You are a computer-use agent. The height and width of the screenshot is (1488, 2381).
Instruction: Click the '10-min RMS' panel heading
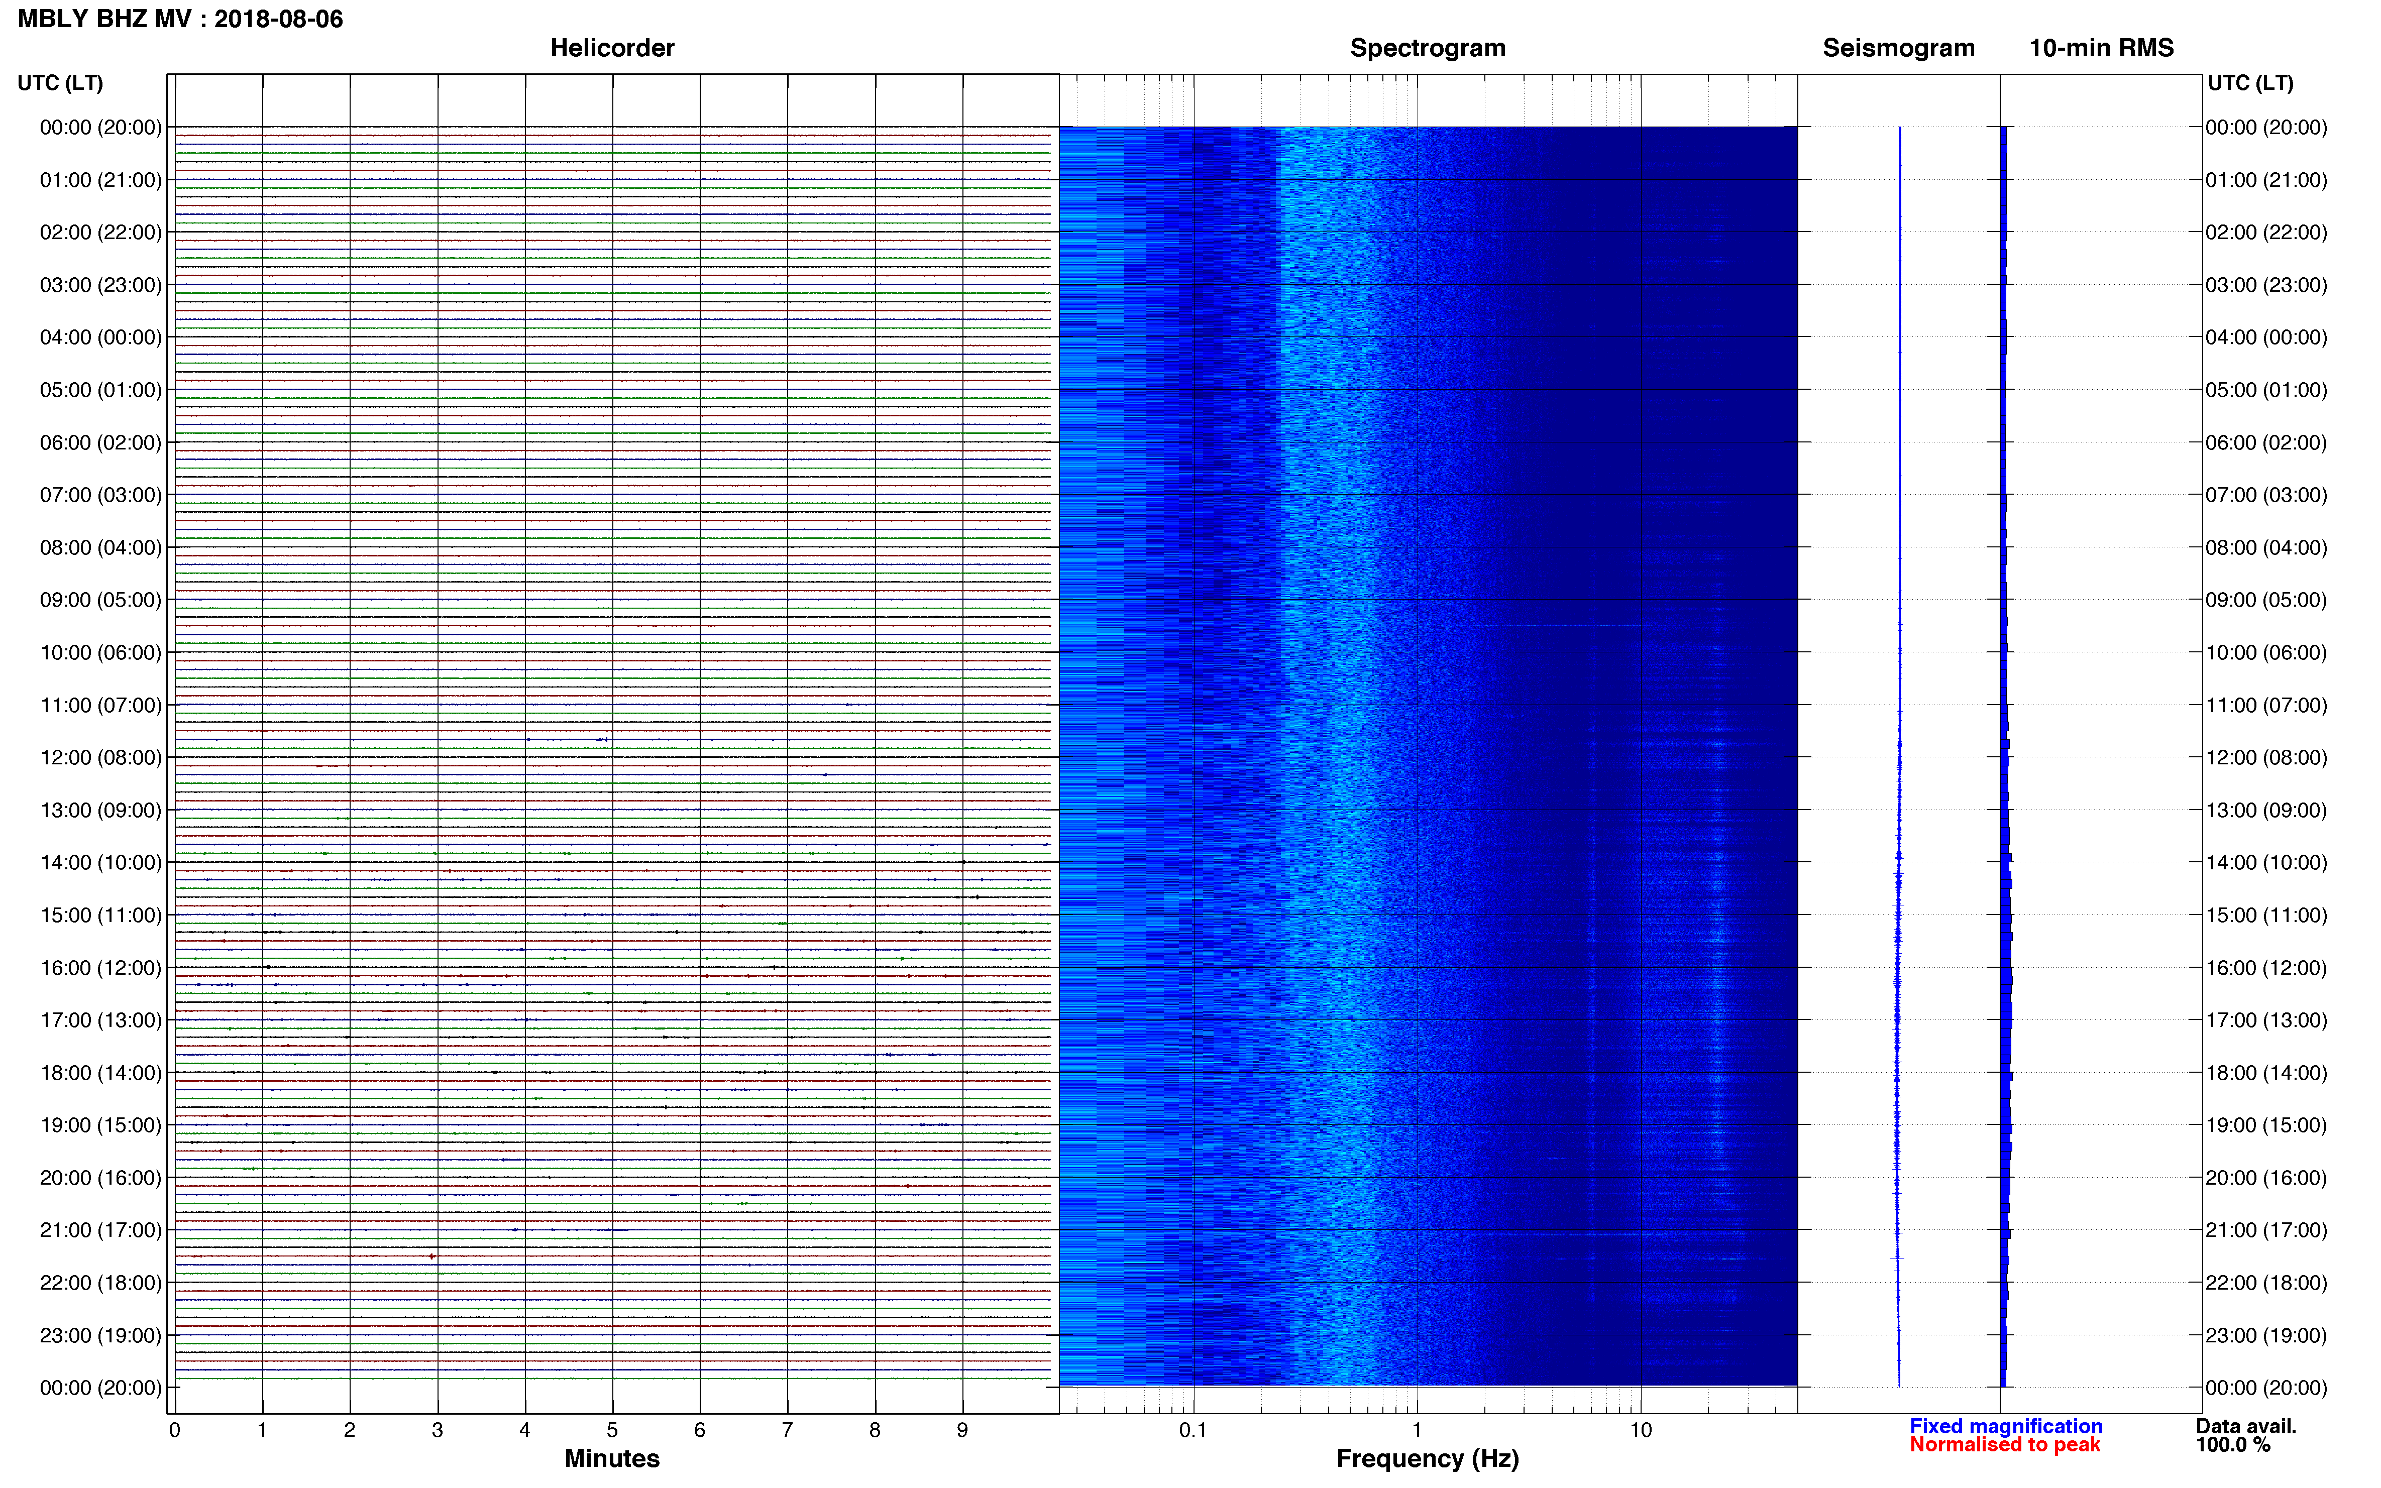pos(2102,48)
